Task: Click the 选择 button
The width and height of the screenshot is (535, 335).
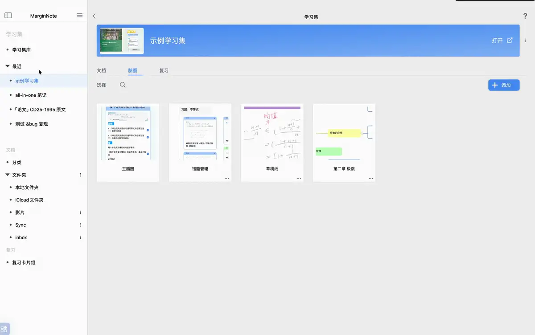Action: [x=102, y=85]
